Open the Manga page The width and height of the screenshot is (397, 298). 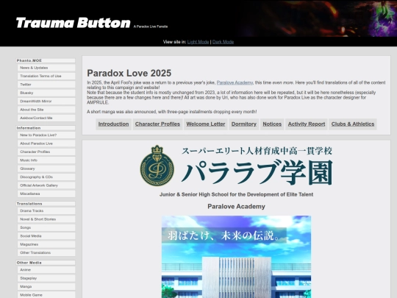click(46, 287)
